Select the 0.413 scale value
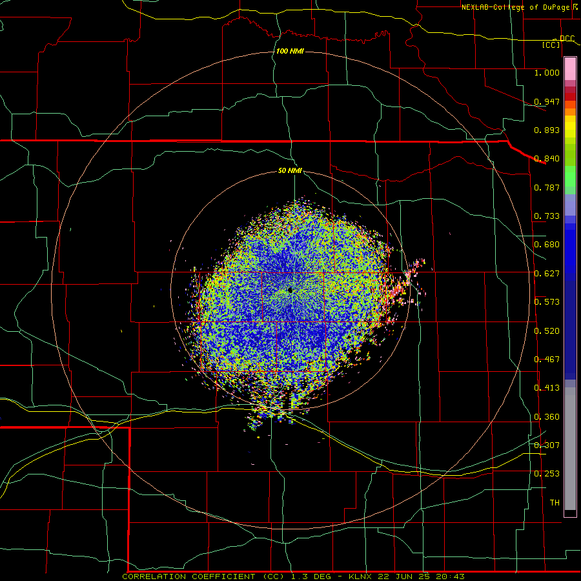 (x=547, y=388)
